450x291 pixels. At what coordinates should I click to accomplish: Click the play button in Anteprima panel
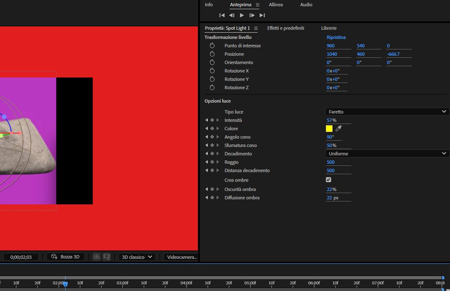coord(242,15)
